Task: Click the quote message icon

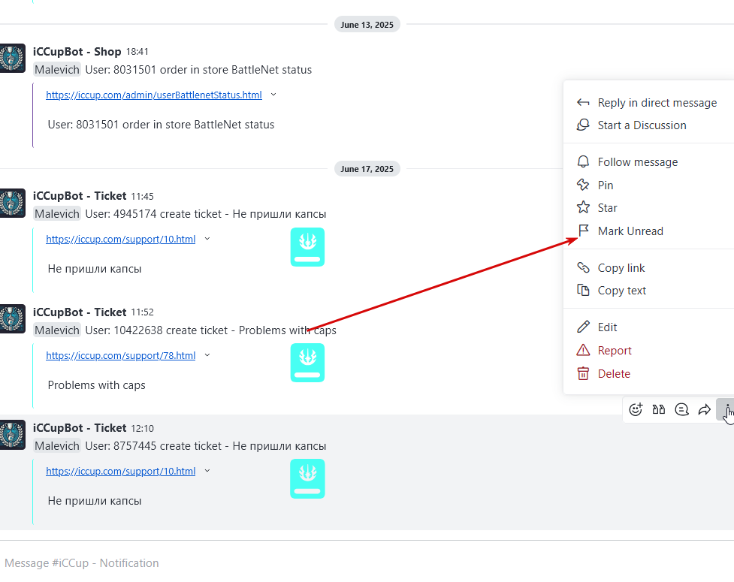Action: tap(659, 410)
